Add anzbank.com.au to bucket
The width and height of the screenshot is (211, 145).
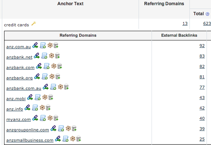pos(66,87)
